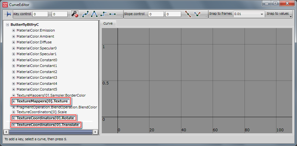Select the linear peak interpolation icon
Screen dimensions: 297x146
pyautogui.click(x=94, y=14)
